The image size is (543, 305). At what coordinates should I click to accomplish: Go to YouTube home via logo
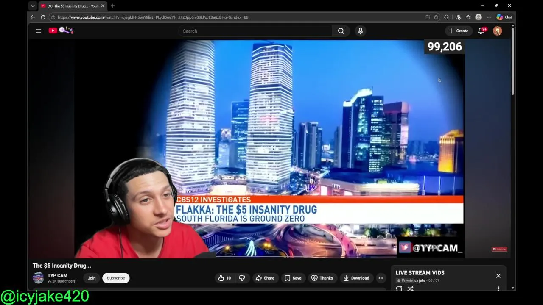(x=61, y=30)
